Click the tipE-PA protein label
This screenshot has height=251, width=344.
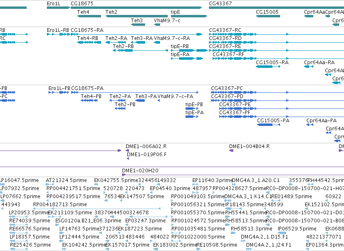click(194, 113)
